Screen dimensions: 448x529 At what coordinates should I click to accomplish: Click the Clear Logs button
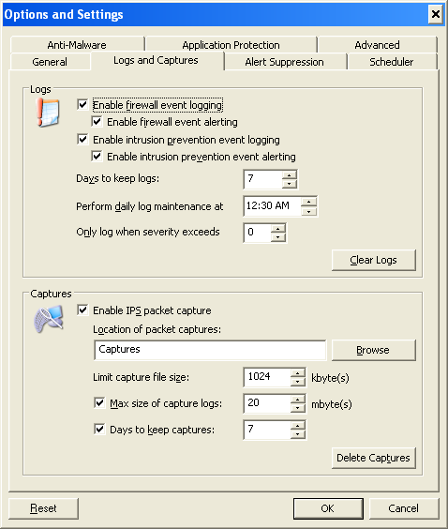point(374,260)
